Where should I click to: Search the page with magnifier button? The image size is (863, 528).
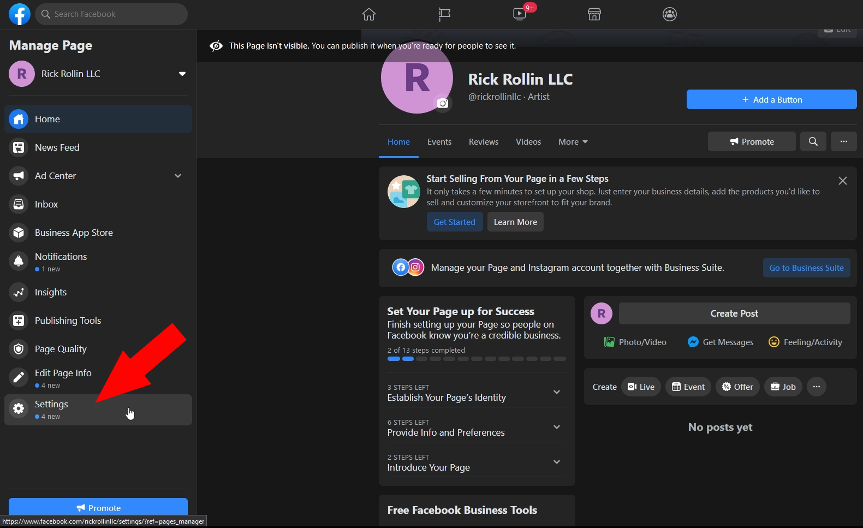(x=813, y=141)
